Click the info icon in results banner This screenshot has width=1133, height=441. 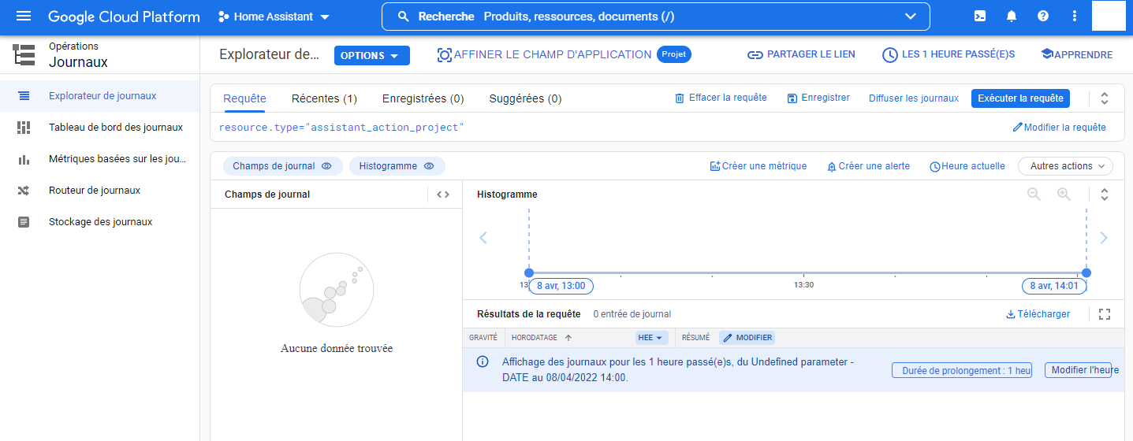tap(483, 362)
